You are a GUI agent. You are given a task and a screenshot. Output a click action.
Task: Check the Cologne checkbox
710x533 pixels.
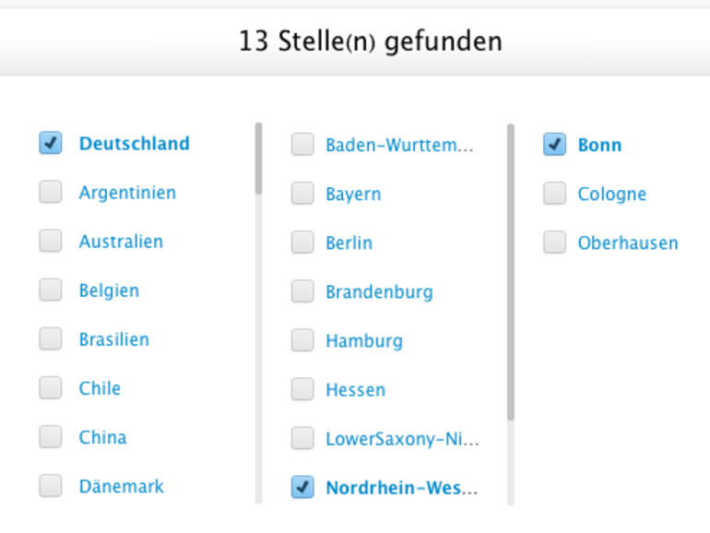554,194
